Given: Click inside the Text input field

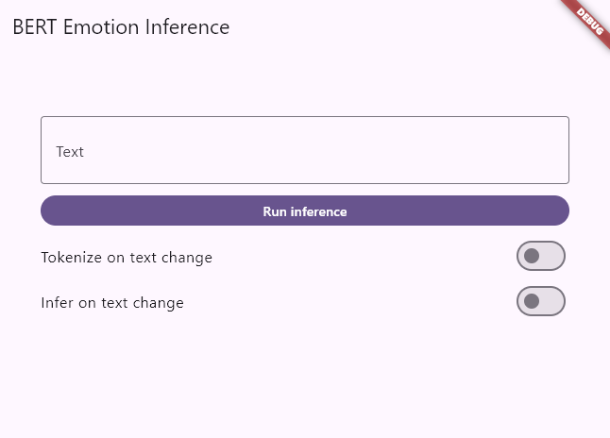Looking at the screenshot, I should [x=304, y=150].
